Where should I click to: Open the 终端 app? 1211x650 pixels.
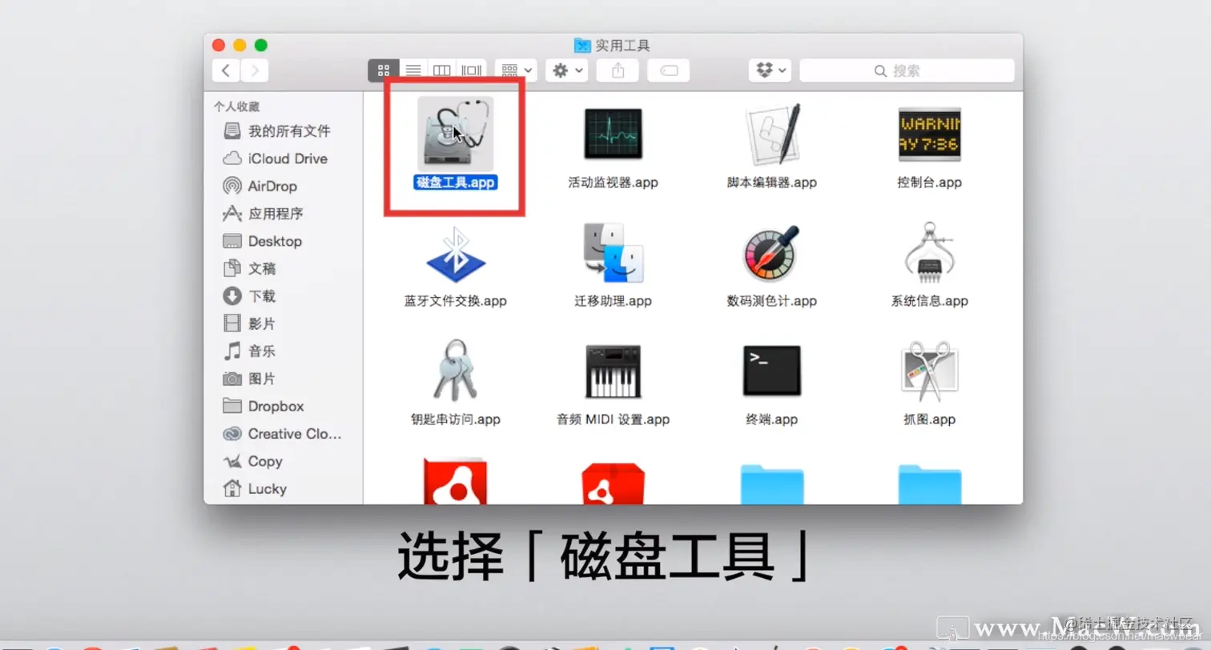point(770,370)
